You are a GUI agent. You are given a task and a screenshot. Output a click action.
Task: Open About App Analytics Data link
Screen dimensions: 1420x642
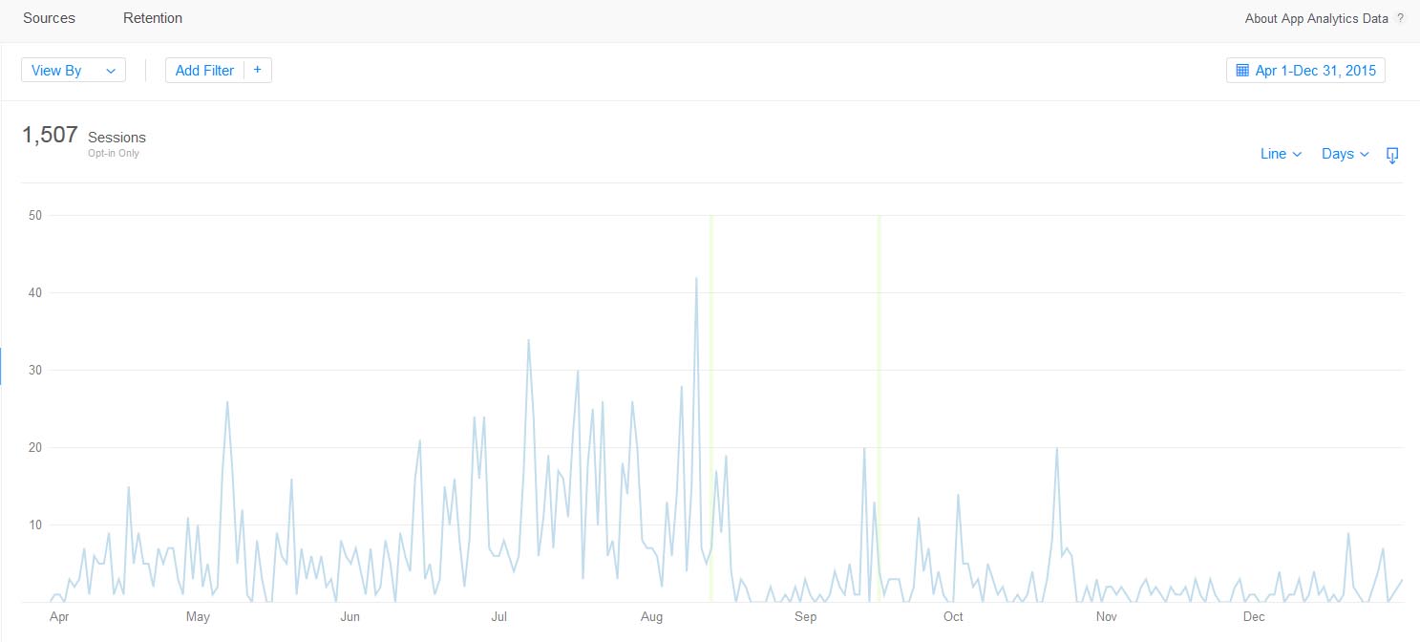(x=1317, y=18)
